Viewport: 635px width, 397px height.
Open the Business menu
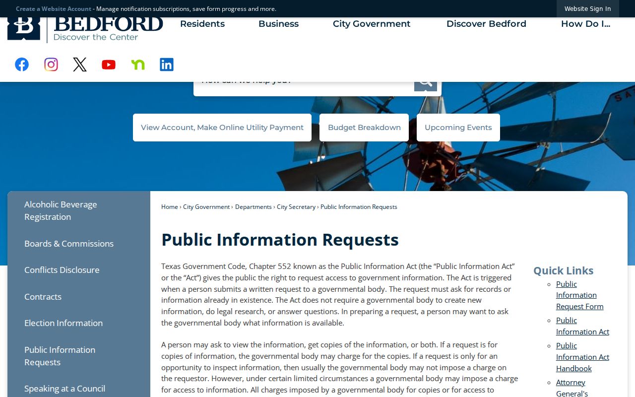click(x=279, y=24)
